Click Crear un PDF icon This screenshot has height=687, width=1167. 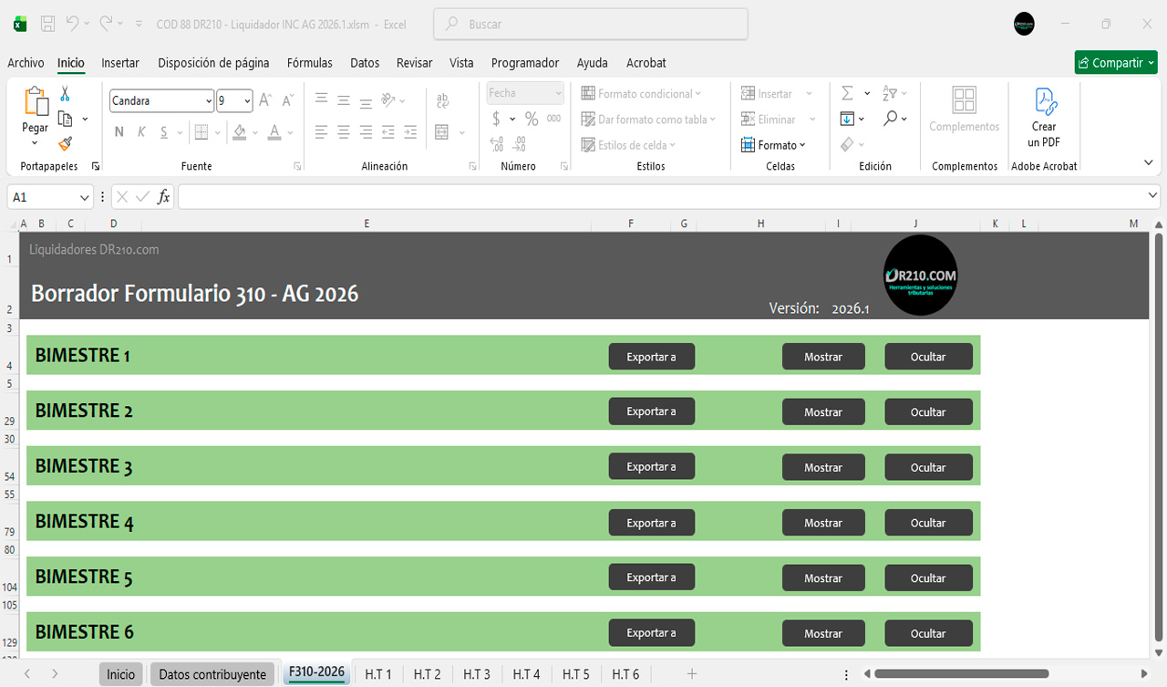[x=1044, y=118]
